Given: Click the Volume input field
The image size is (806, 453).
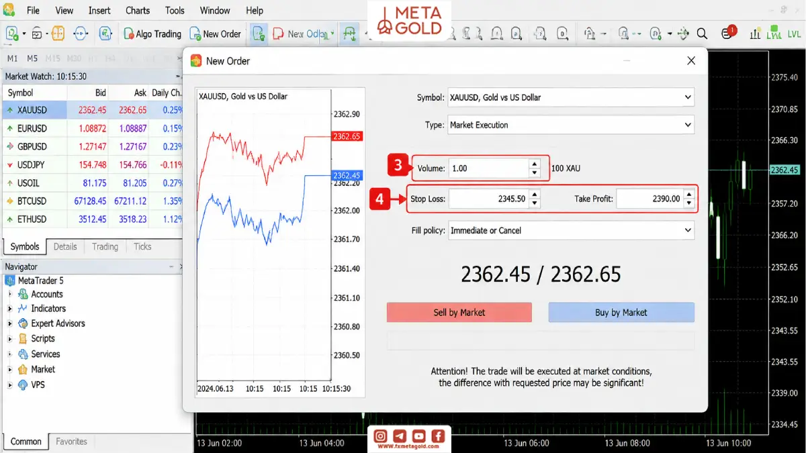Looking at the screenshot, I should pos(488,168).
